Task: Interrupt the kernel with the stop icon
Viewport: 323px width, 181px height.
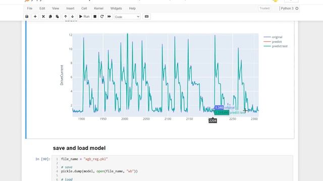Action: (x=95, y=17)
